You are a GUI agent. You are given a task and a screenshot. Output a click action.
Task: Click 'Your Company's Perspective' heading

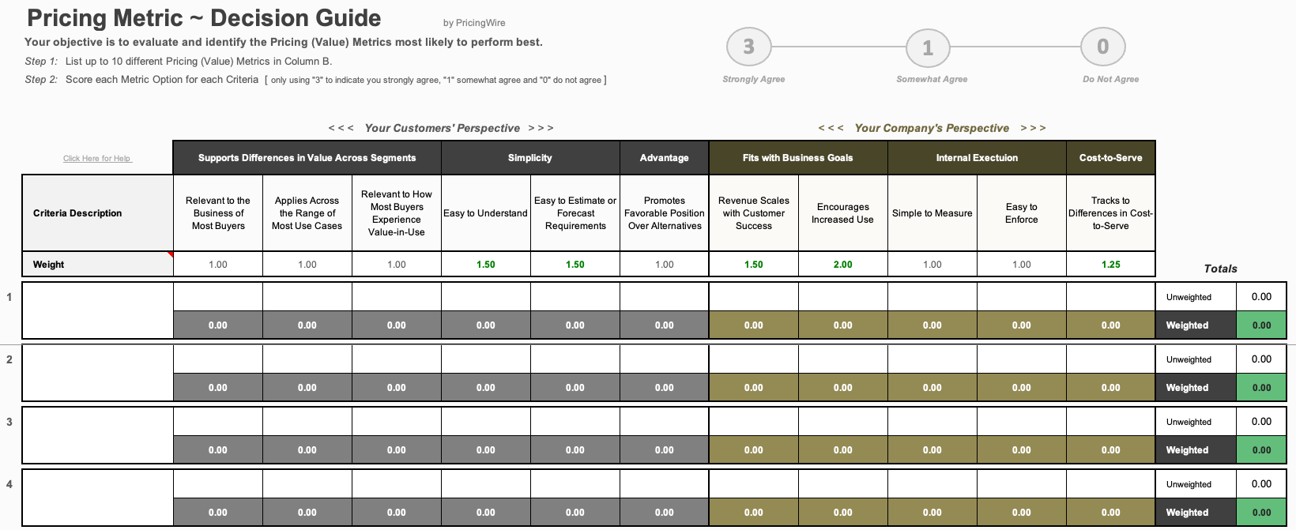point(932,128)
